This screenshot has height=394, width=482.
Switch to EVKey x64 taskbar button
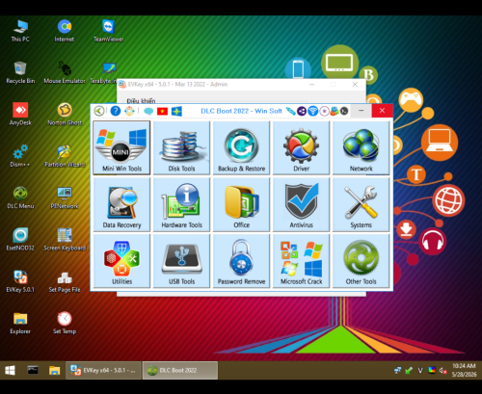click(x=103, y=371)
